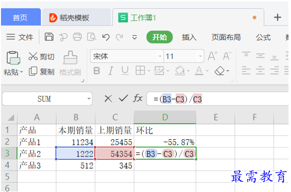Open the Font Color dropdown arrow

click(x=207, y=71)
